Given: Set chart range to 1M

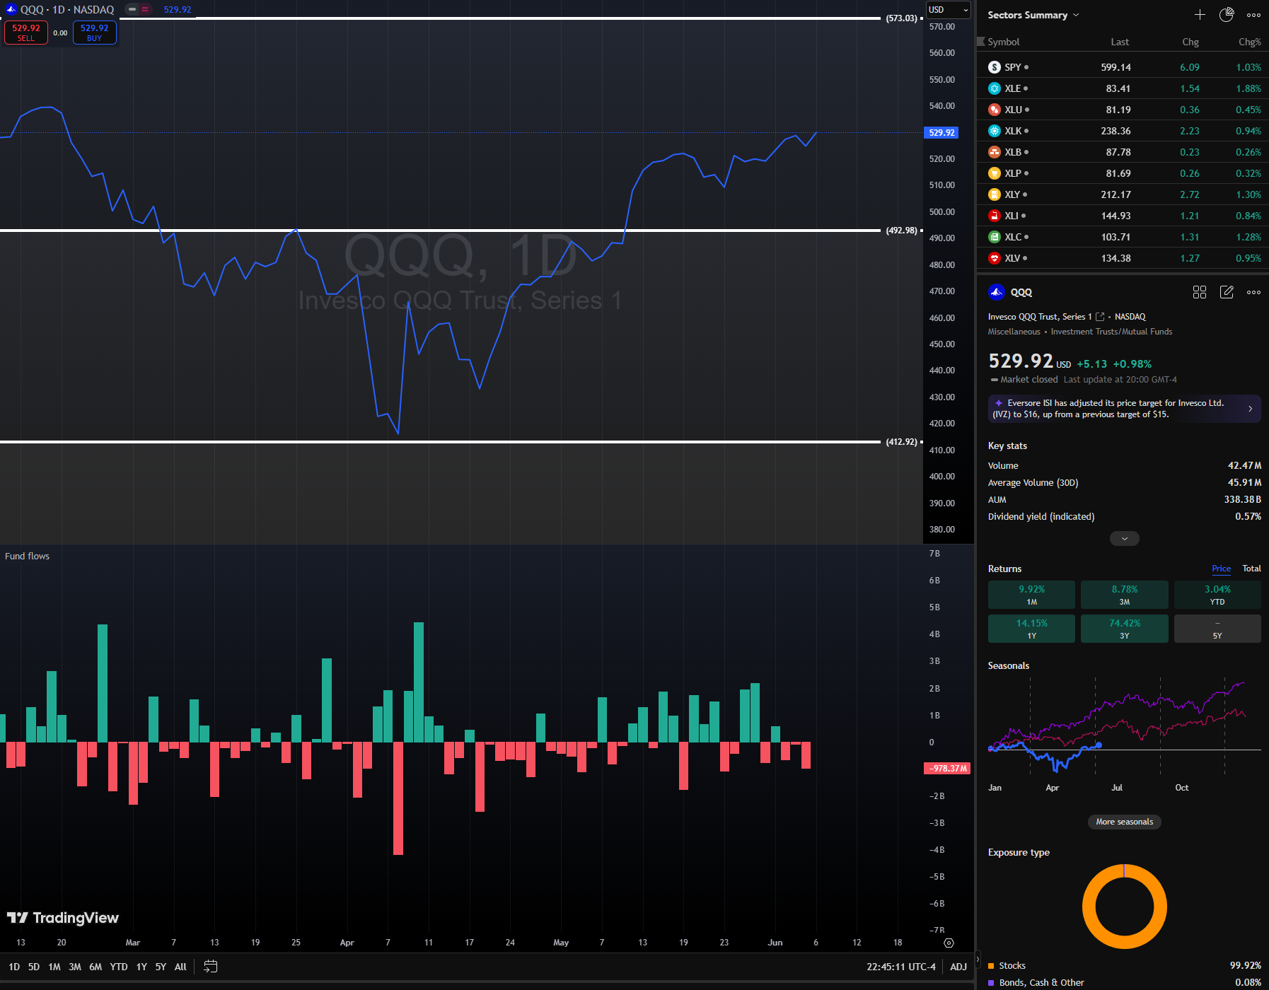Looking at the screenshot, I should [54, 967].
